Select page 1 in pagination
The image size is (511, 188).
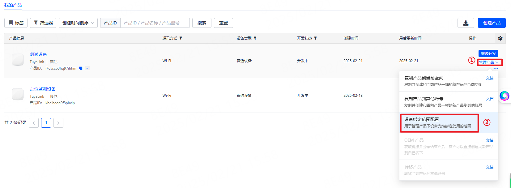(x=46, y=123)
